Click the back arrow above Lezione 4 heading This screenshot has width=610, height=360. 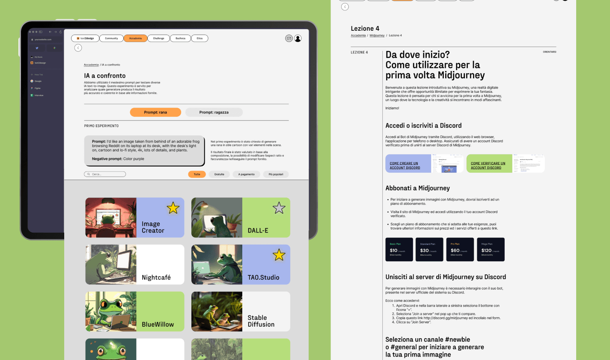(345, 7)
